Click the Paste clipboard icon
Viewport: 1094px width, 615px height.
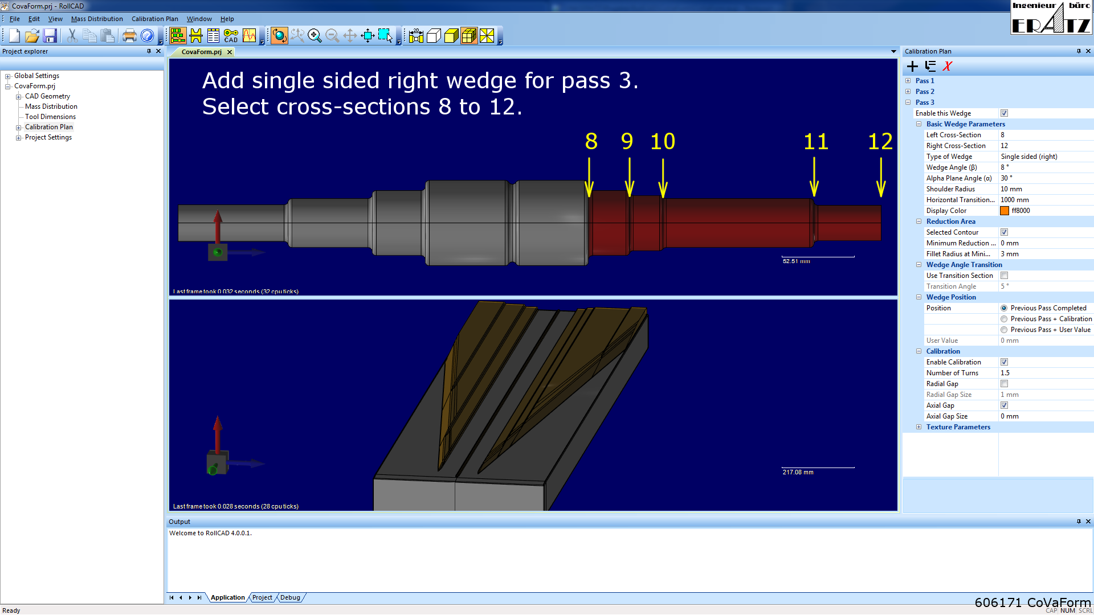pyautogui.click(x=107, y=36)
